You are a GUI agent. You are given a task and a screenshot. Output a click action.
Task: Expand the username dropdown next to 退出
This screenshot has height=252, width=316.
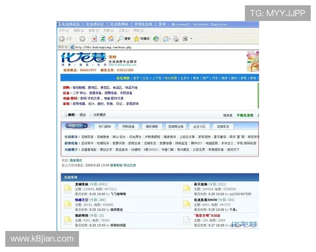pyautogui.click(x=76, y=115)
